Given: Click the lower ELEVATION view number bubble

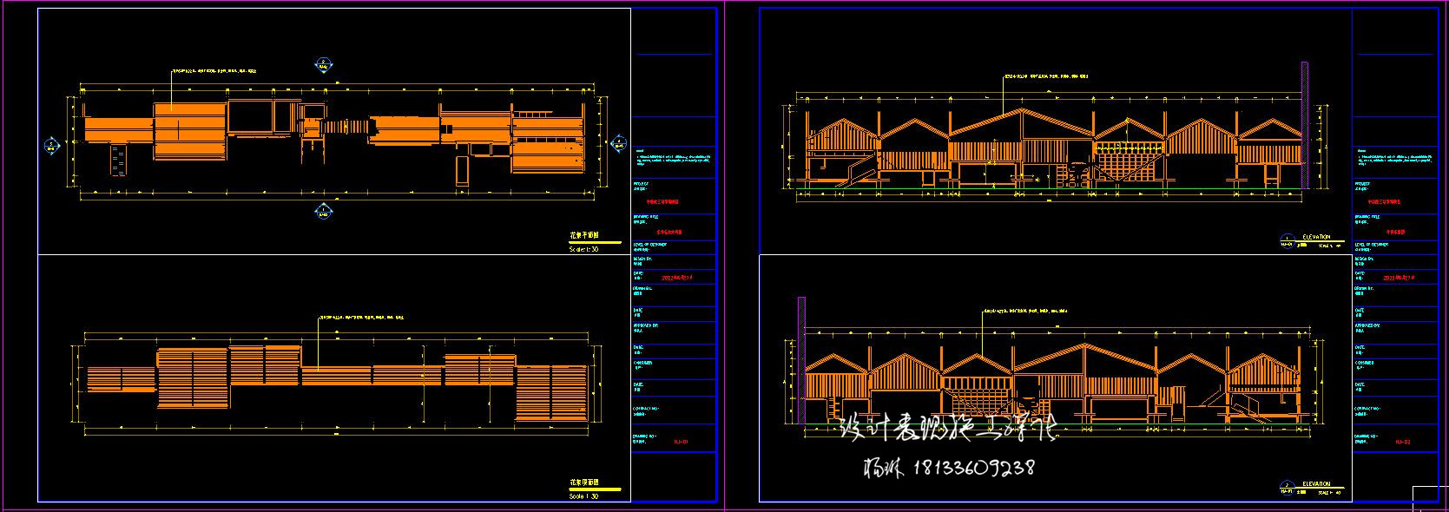Looking at the screenshot, I should pos(1287,486).
